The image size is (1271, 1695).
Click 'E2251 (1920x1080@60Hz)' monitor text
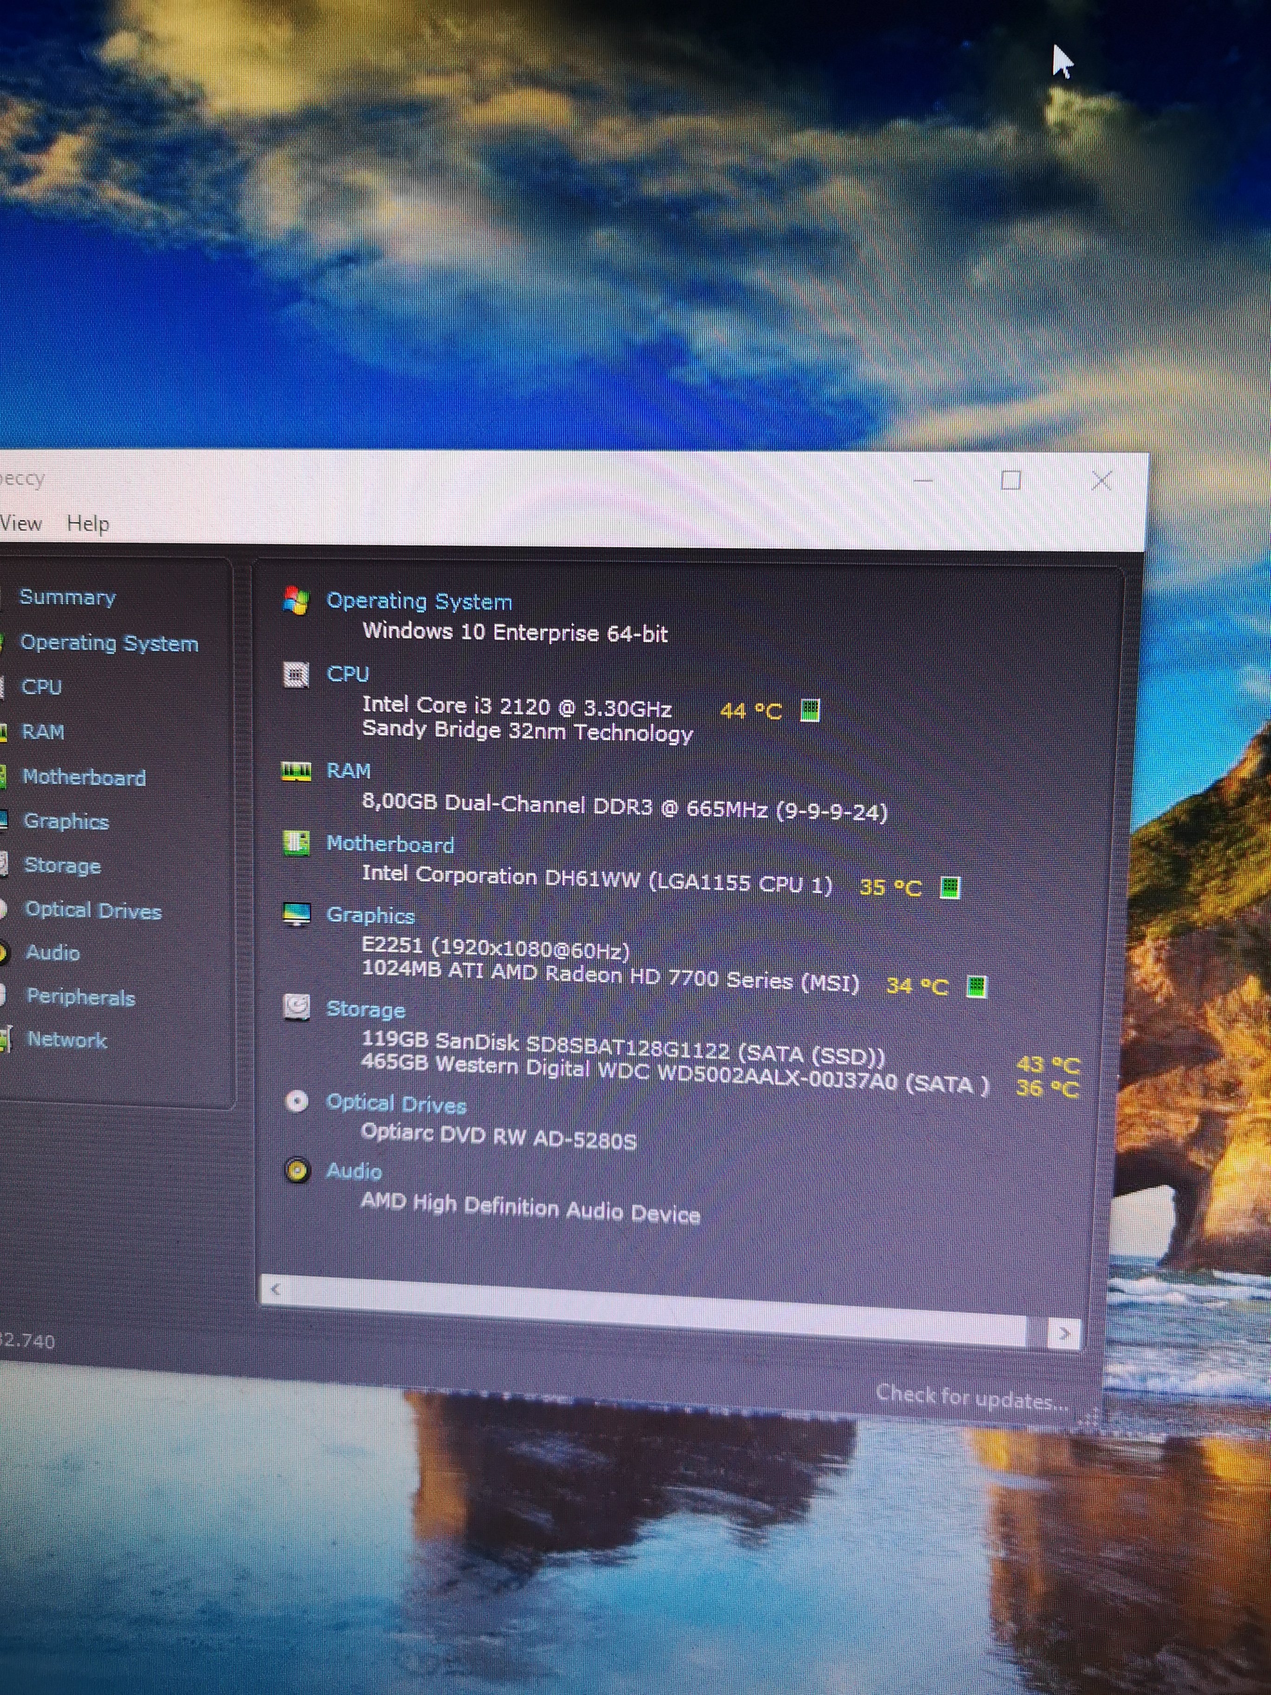[496, 949]
